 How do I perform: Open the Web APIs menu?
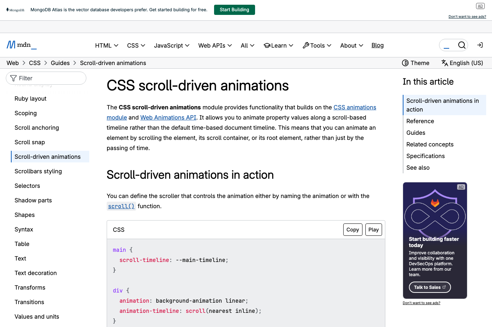[215, 45]
